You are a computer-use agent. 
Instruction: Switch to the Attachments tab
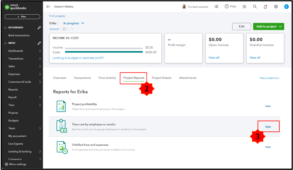(x=188, y=78)
